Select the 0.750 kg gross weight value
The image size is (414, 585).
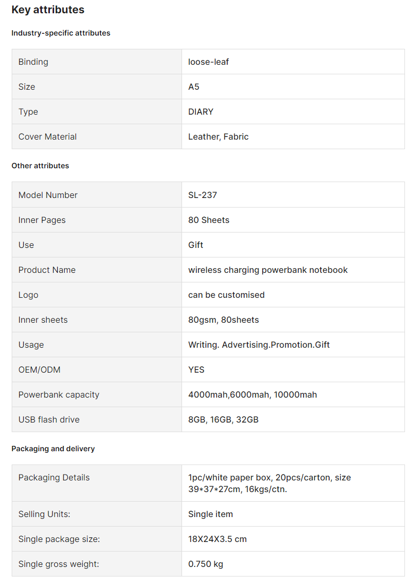click(205, 564)
